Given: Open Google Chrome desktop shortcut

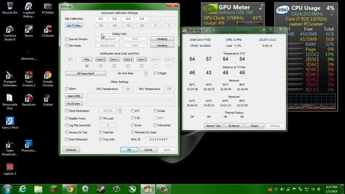Looking at the screenshot, I should pyautogui.click(x=48, y=79).
